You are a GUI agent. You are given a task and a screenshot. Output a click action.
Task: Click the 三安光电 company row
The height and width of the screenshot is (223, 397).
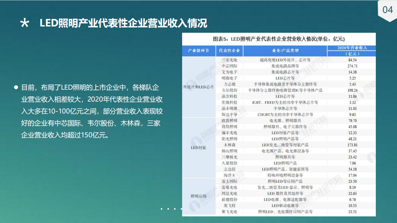229,60
